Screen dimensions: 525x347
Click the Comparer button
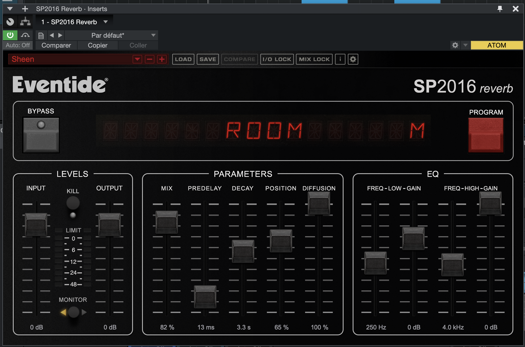pos(56,45)
